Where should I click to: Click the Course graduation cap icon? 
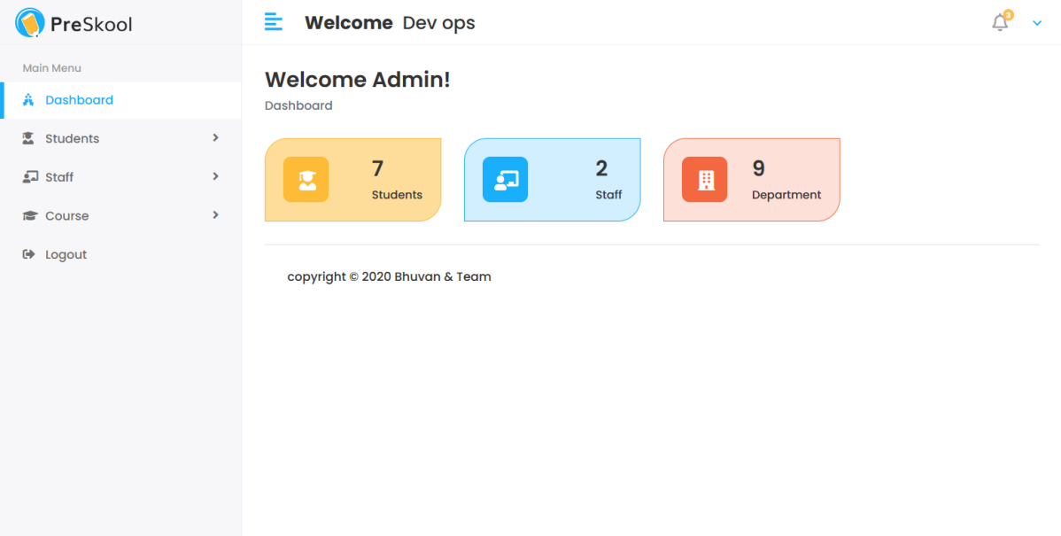pyautogui.click(x=29, y=216)
